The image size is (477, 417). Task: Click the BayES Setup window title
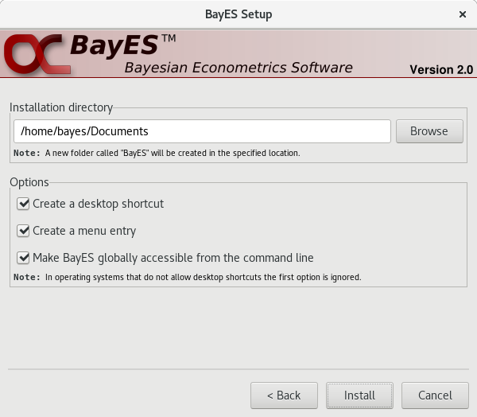pos(238,14)
